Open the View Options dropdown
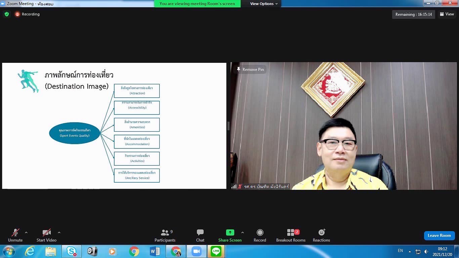Viewport: 459px width, 258px height. (264, 4)
